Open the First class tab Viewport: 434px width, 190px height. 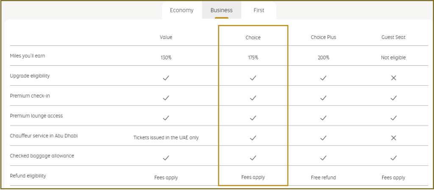click(x=259, y=11)
